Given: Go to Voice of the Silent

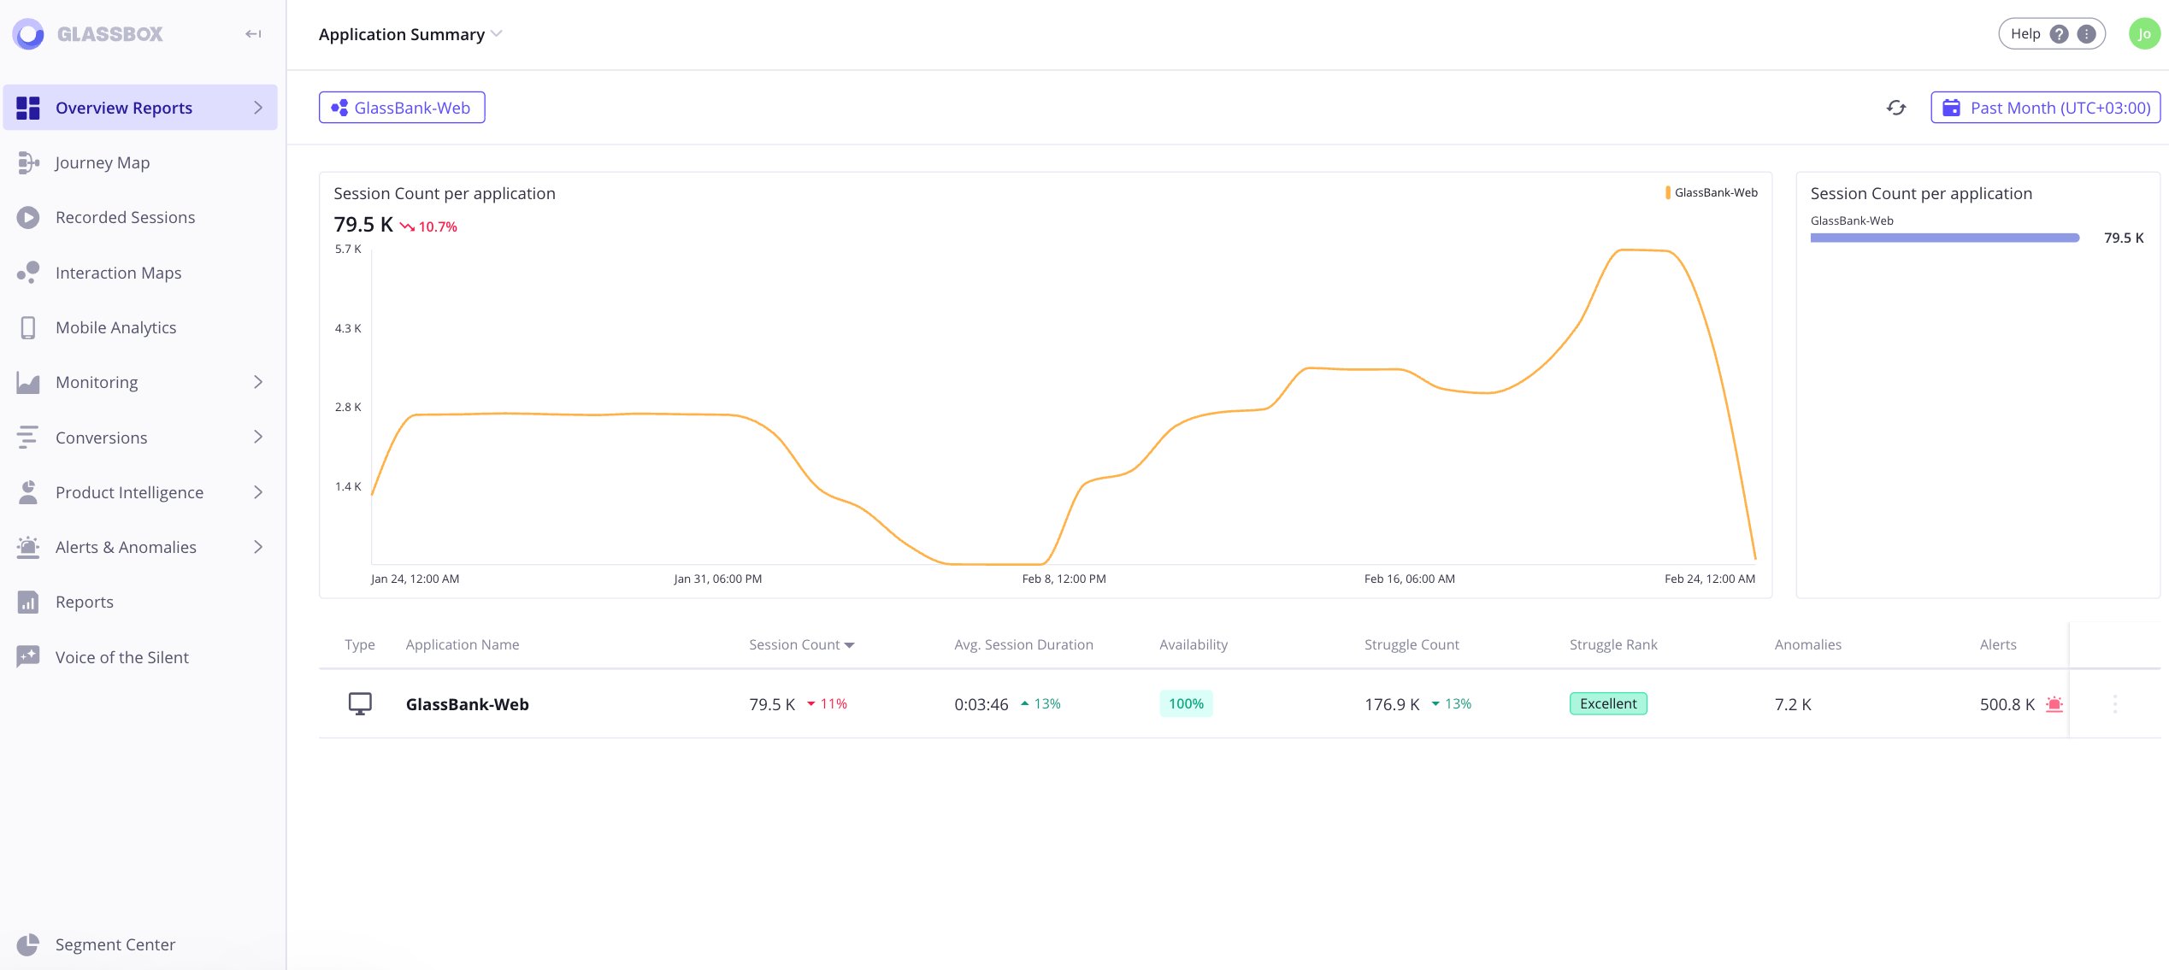Looking at the screenshot, I should click(x=121, y=657).
